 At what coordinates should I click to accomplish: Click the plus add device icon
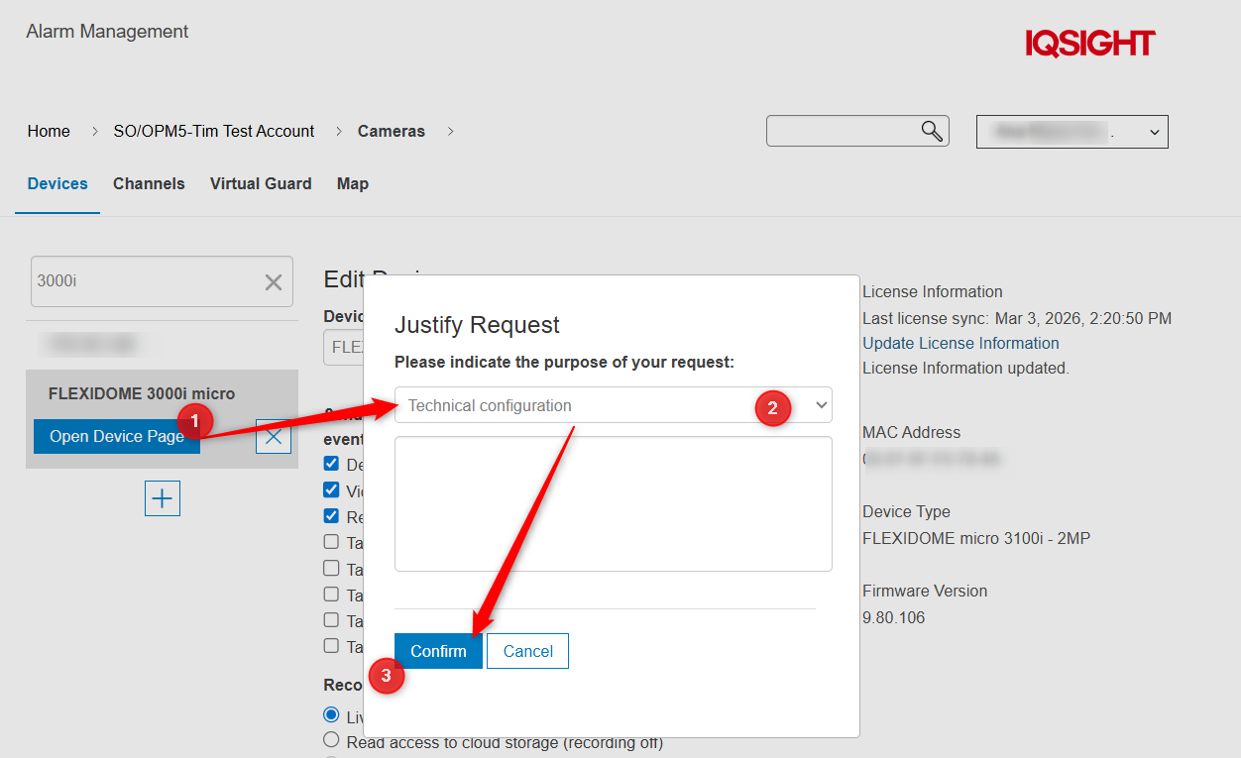coord(163,498)
